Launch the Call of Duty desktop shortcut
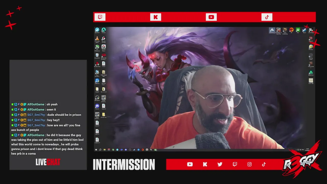 [311, 30]
